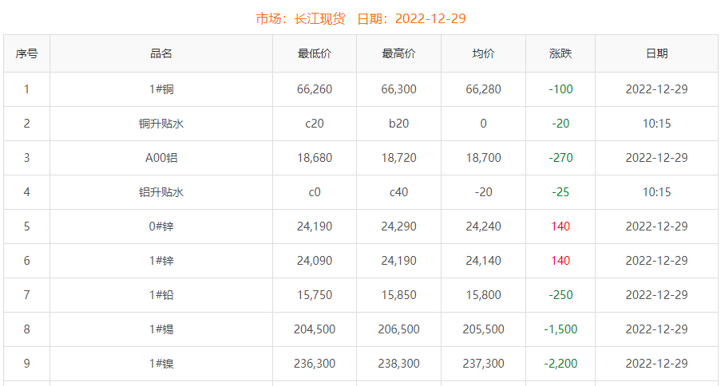Select the 1#锡 product name

(161, 329)
